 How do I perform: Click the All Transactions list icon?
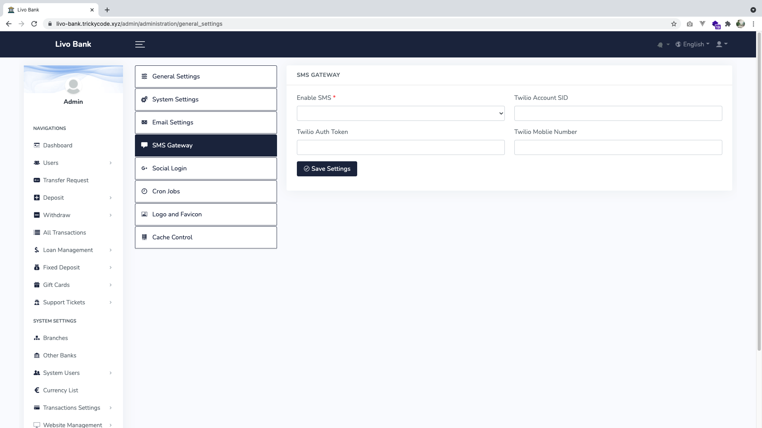point(37,233)
